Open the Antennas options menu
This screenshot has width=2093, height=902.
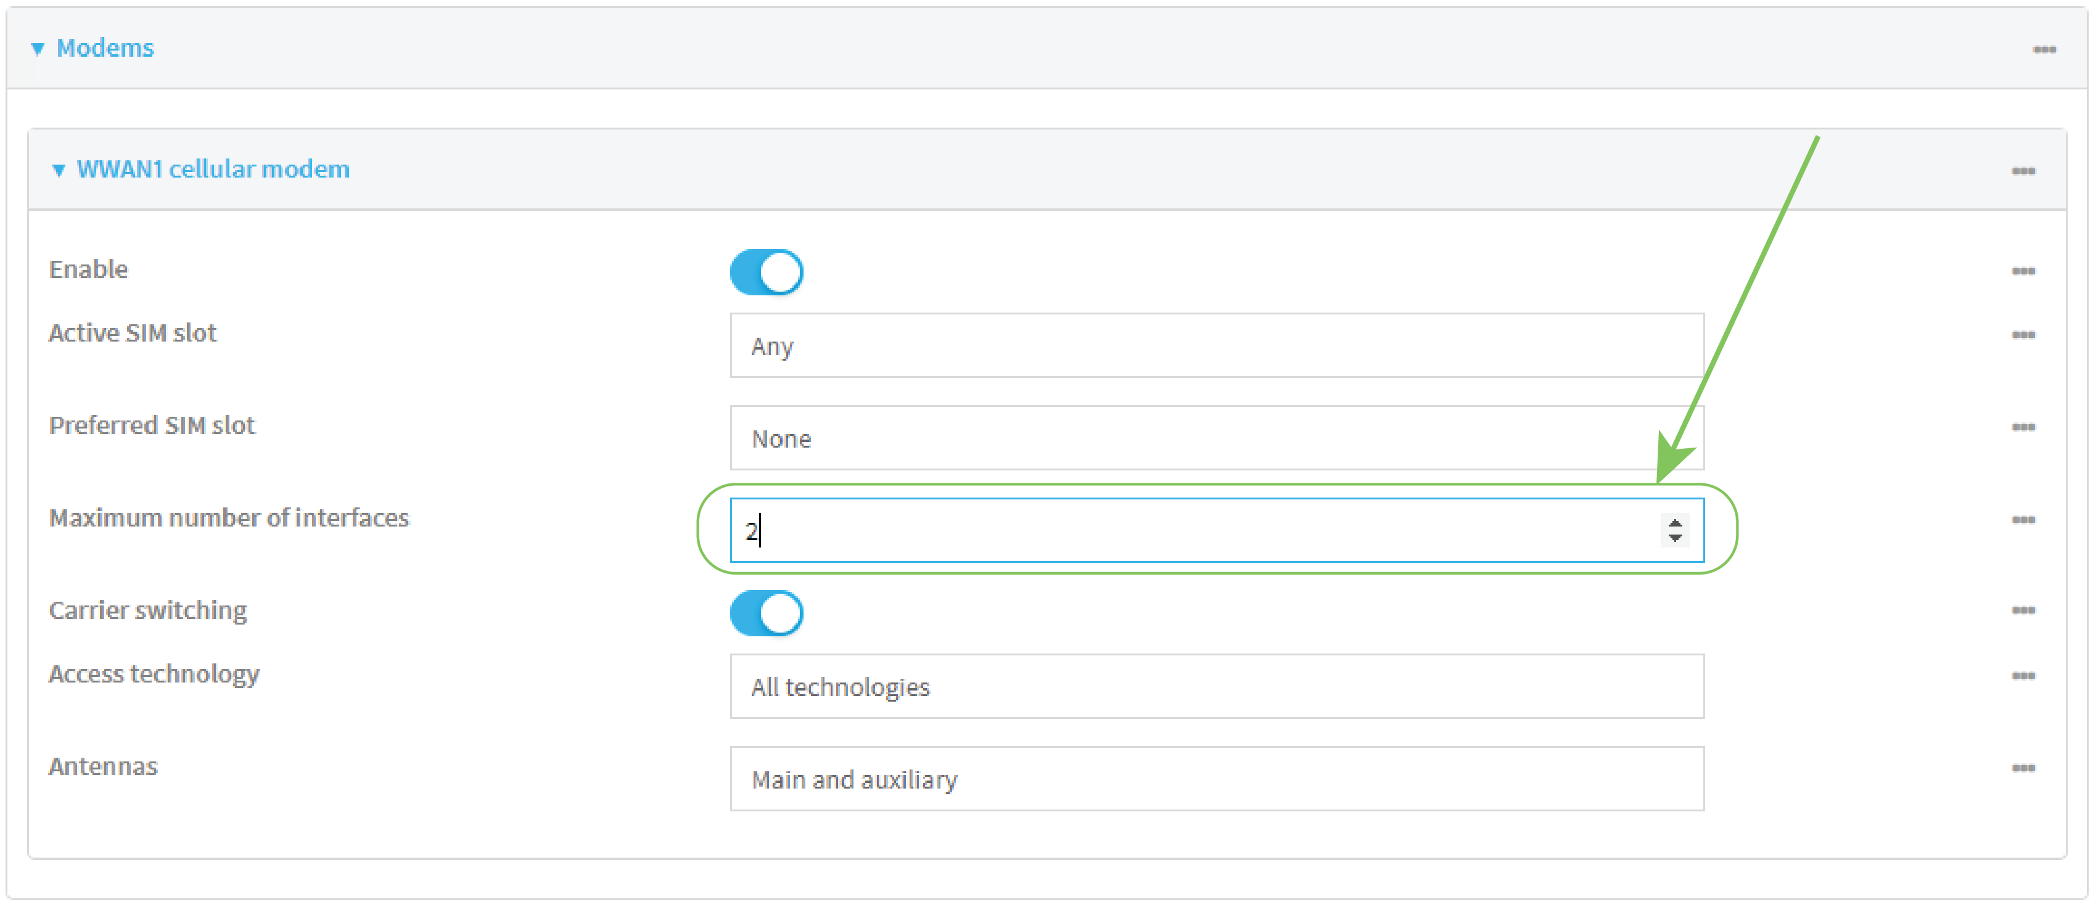[x=2025, y=767]
